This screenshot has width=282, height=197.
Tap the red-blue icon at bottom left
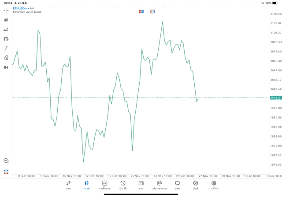pos(6,171)
